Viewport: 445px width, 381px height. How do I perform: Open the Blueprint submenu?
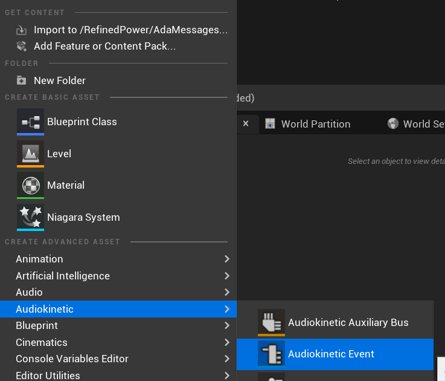[x=118, y=325]
